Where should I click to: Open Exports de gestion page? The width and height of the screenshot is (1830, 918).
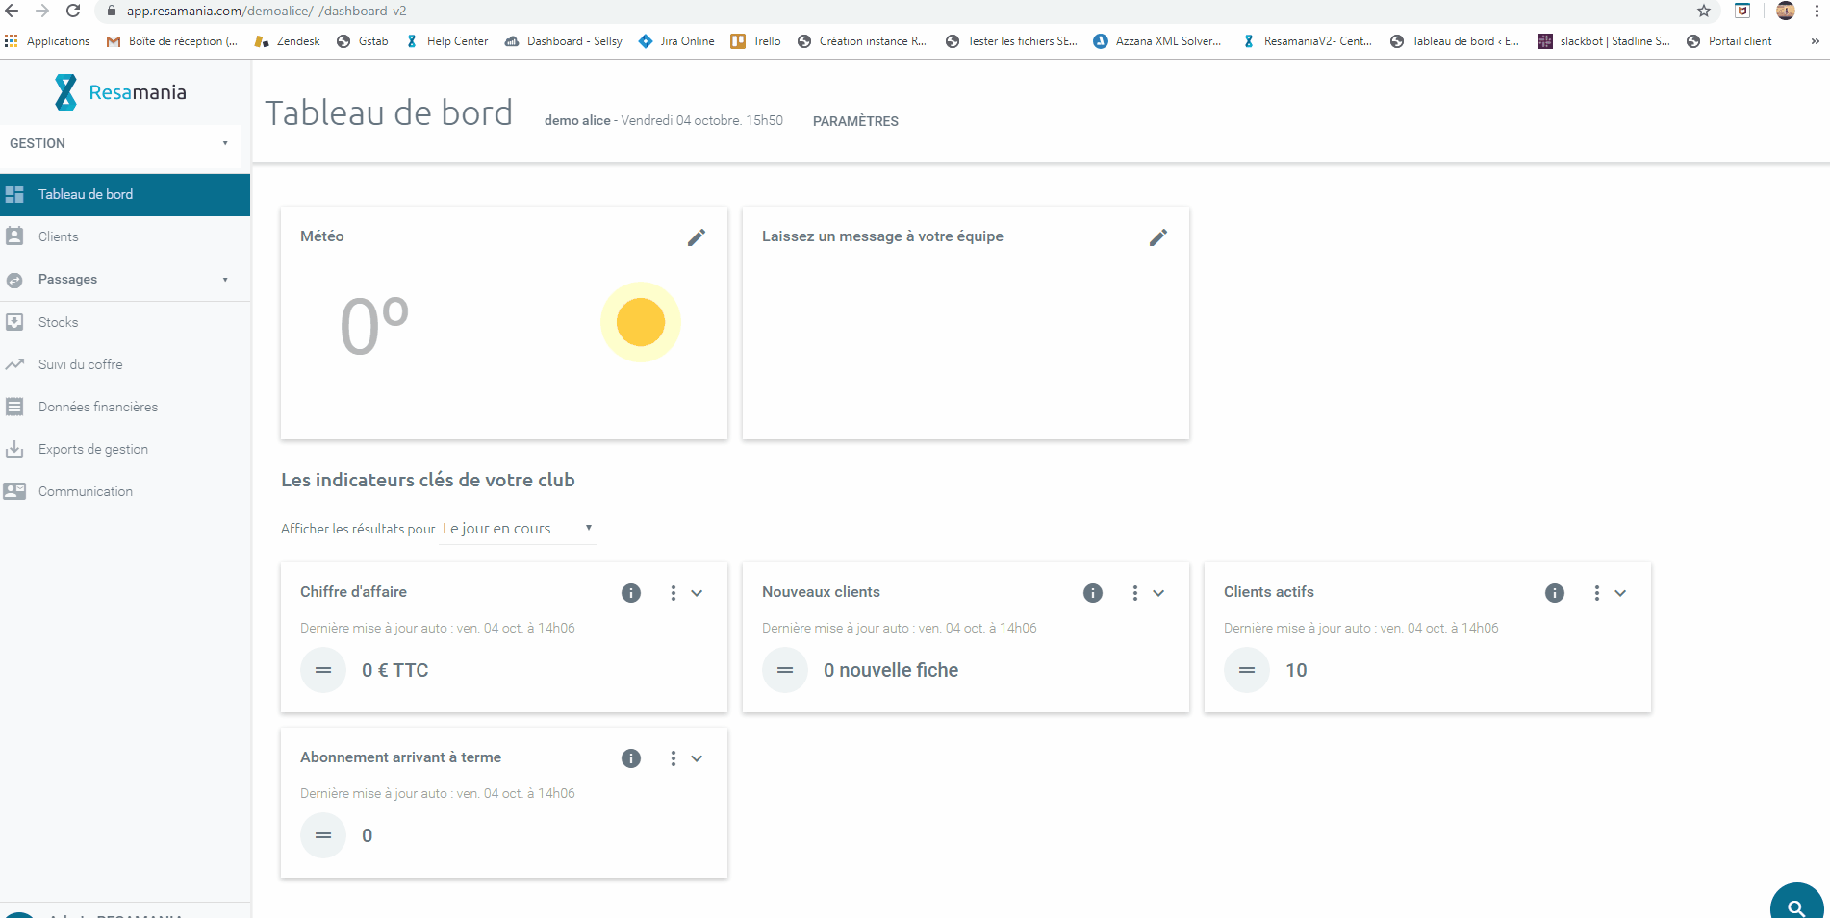tap(125, 449)
